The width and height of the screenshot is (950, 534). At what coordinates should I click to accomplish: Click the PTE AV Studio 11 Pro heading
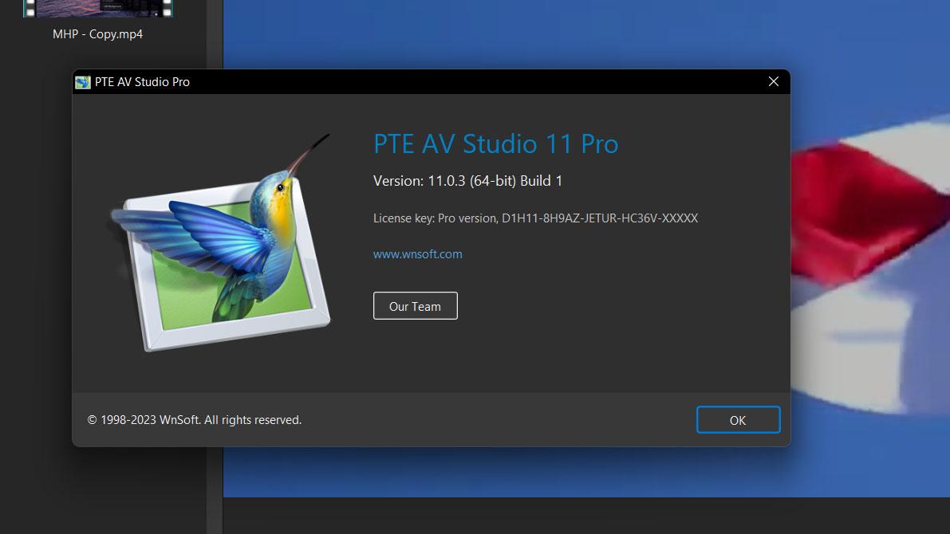[x=495, y=144]
